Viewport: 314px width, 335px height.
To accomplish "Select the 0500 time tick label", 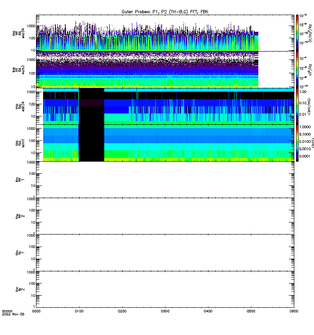I will pos(251,311).
